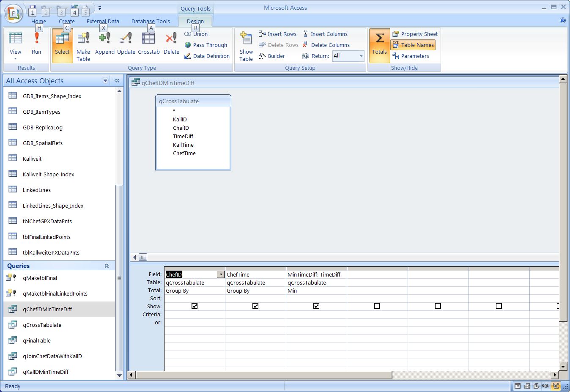This screenshot has width=570, height=392.
Task: Toggle the Totals row button
Action: pos(379,46)
